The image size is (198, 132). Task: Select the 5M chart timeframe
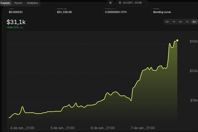(x=167, y=22)
